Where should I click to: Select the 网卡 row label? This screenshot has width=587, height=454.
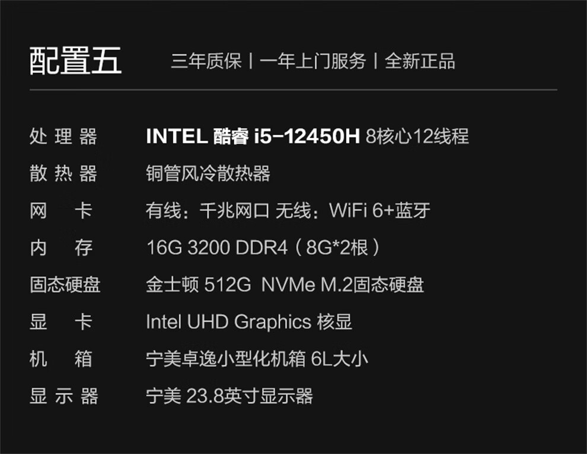(61, 210)
